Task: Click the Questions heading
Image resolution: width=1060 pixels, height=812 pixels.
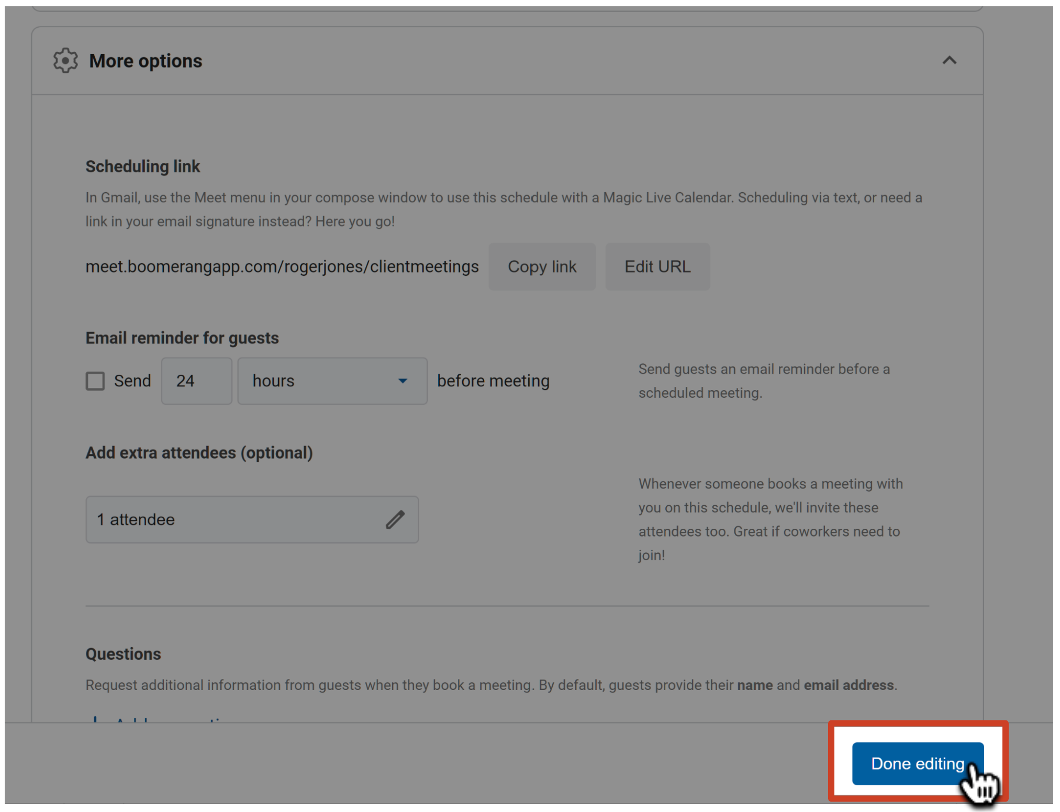Action: pos(123,654)
